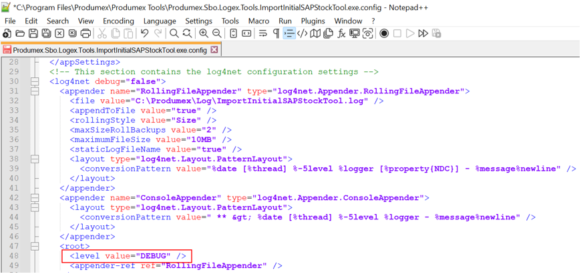
Task: Click the Zoom In magnifier icon
Action: click(x=204, y=34)
